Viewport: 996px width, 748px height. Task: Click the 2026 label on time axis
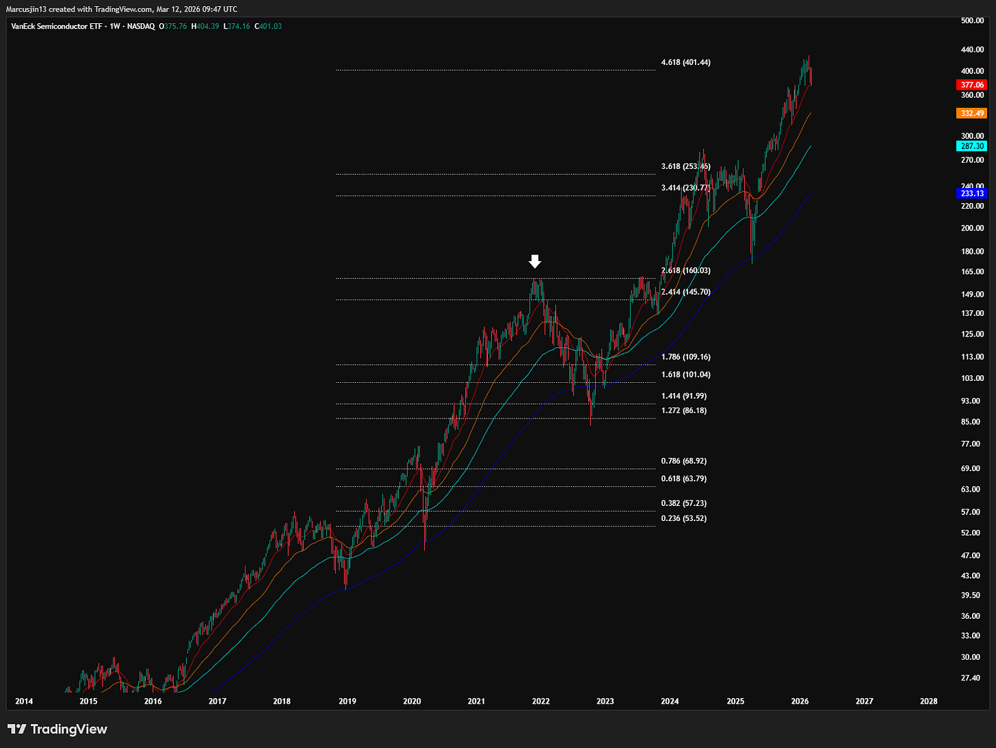800,701
